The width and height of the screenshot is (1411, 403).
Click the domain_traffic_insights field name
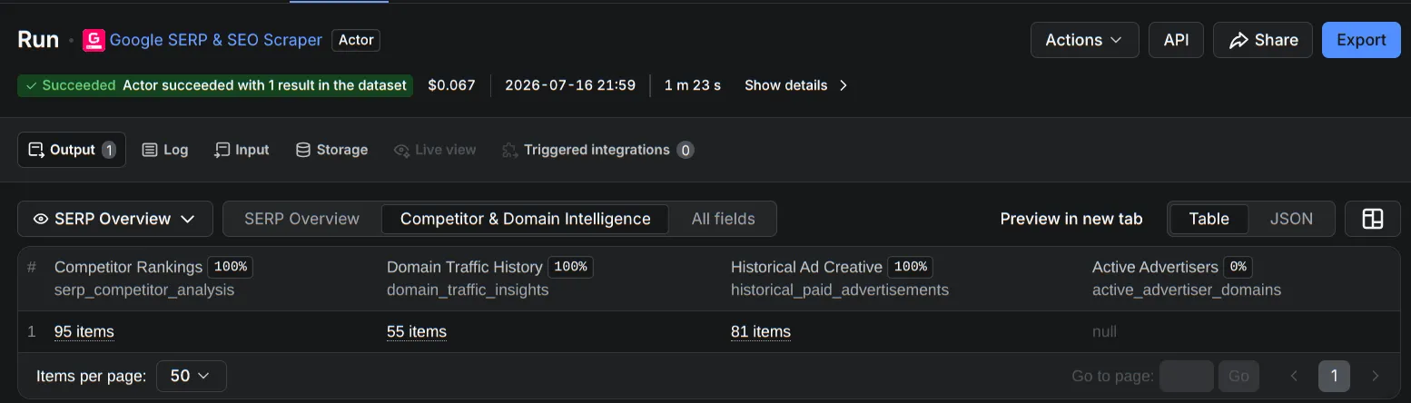tap(468, 290)
